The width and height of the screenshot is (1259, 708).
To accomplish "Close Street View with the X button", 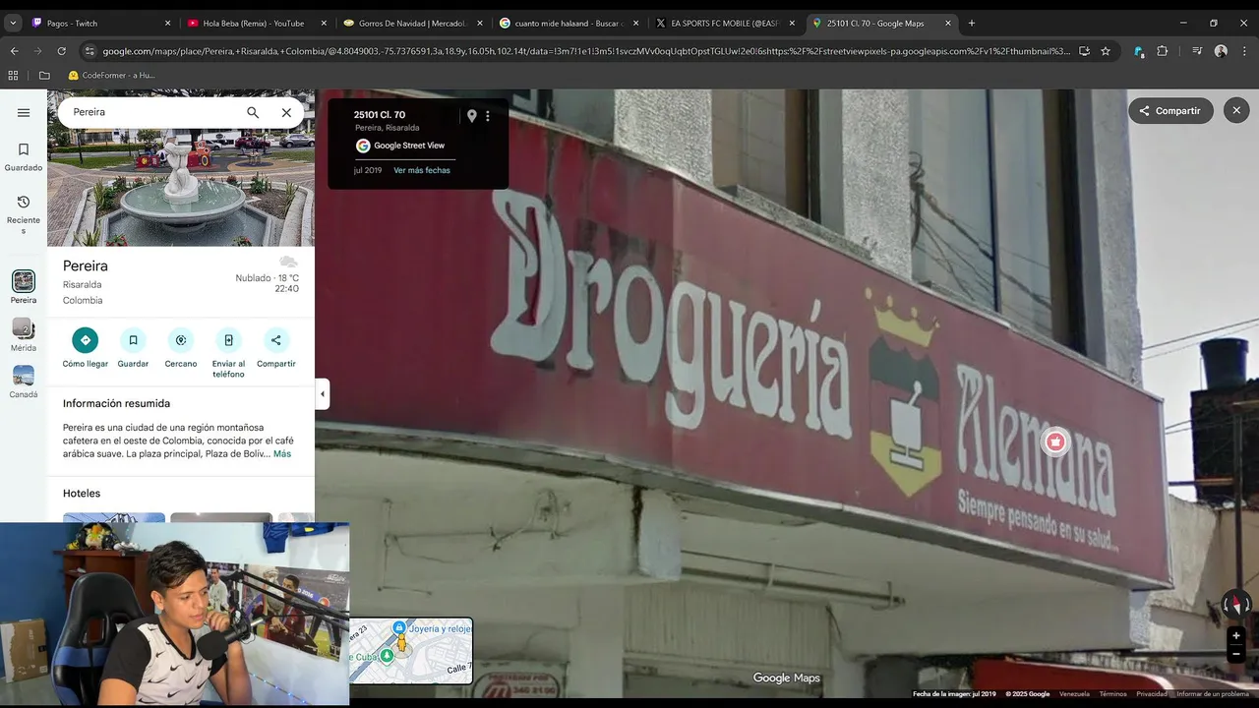I will [x=1237, y=111].
